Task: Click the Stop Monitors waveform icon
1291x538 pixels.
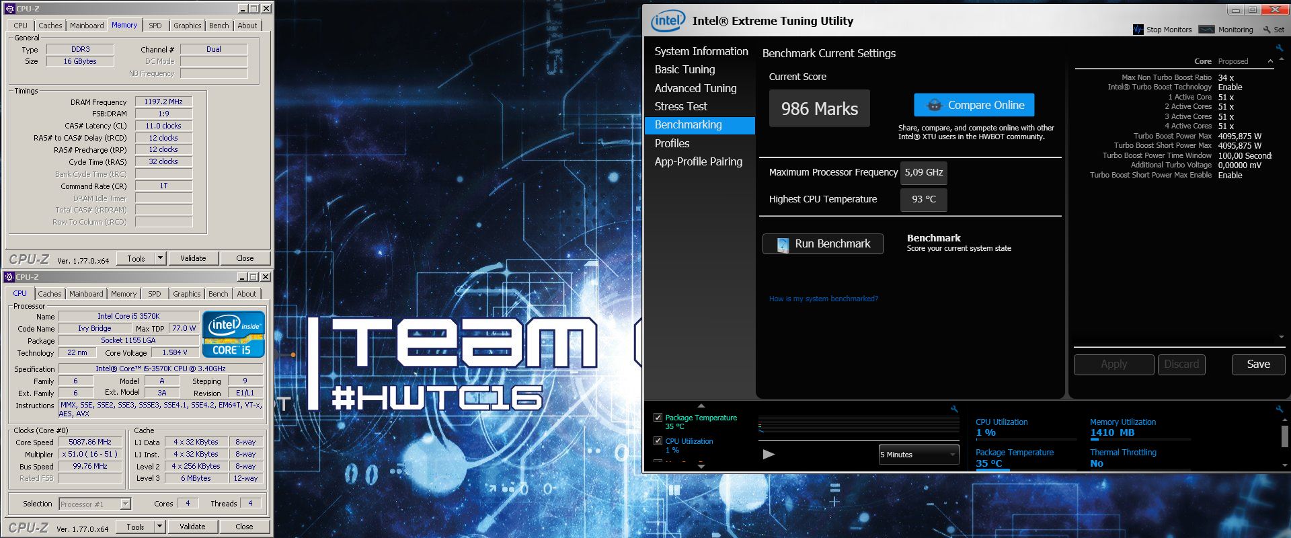Action: pyautogui.click(x=1138, y=30)
